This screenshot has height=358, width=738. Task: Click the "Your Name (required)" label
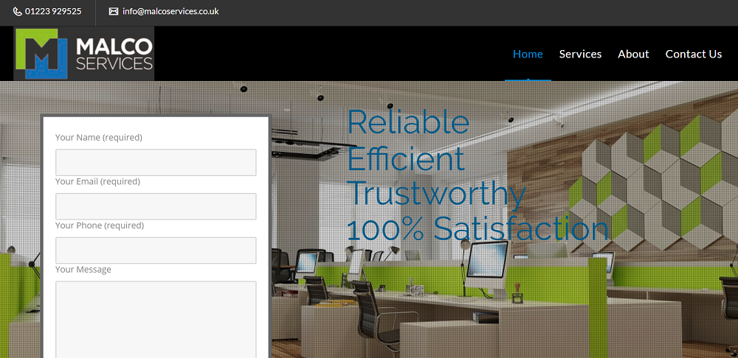tap(99, 138)
